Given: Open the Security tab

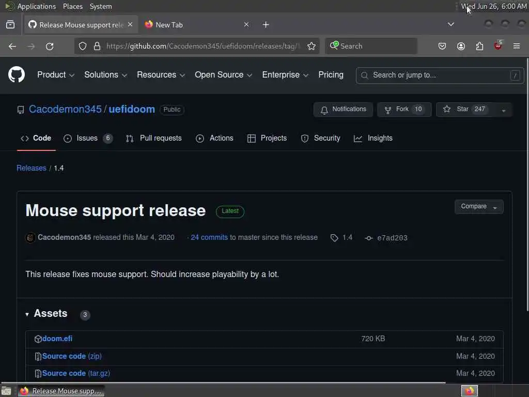Looking at the screenshot, I should [320, 138].
